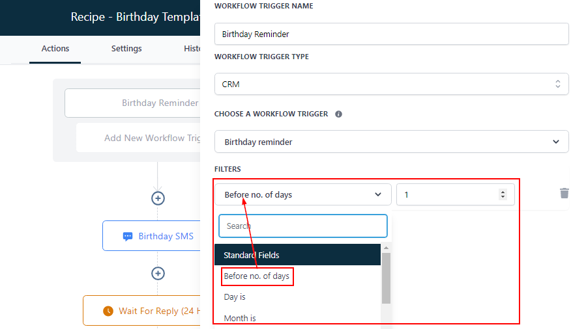Click the info icon beside workflow trigger label

[x=338, y=114]
